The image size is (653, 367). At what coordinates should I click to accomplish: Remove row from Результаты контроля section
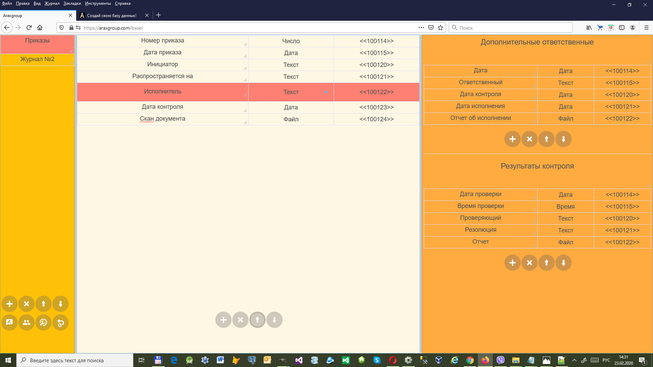coord(530,263)
